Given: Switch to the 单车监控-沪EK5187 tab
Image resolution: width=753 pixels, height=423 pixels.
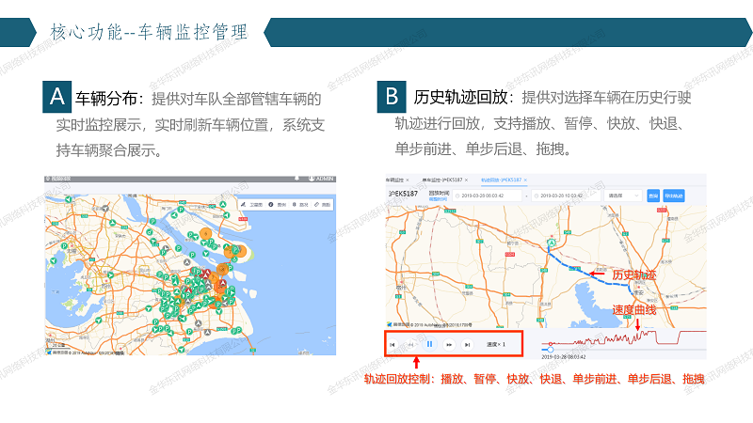Looking at the screenshot, I should click(446, 178).
